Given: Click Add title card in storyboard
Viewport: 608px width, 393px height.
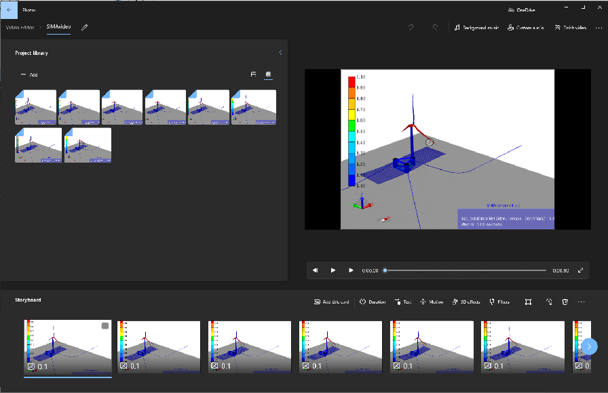Looking at the screenshot, I should pyautogui.click(x=331, y=302).
